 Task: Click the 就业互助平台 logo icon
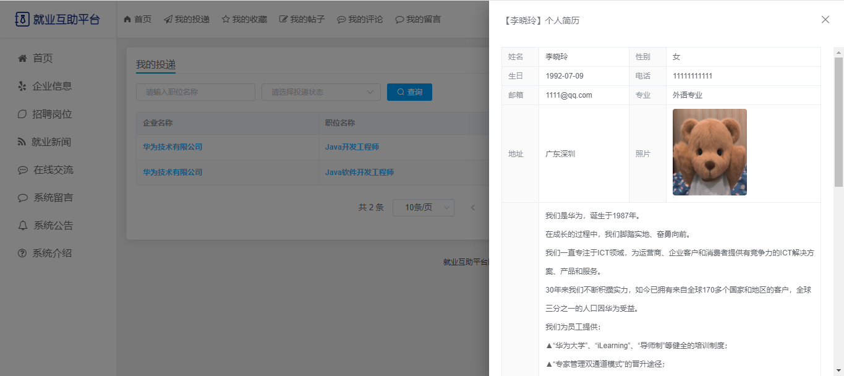22,19
